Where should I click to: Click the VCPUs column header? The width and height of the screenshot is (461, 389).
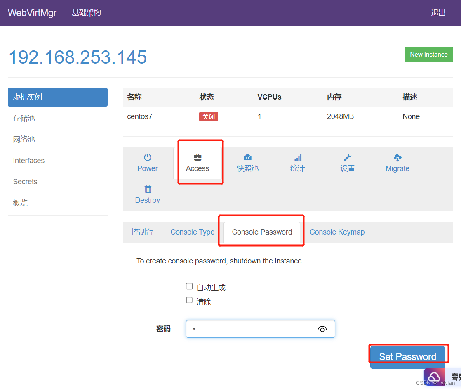269,97
